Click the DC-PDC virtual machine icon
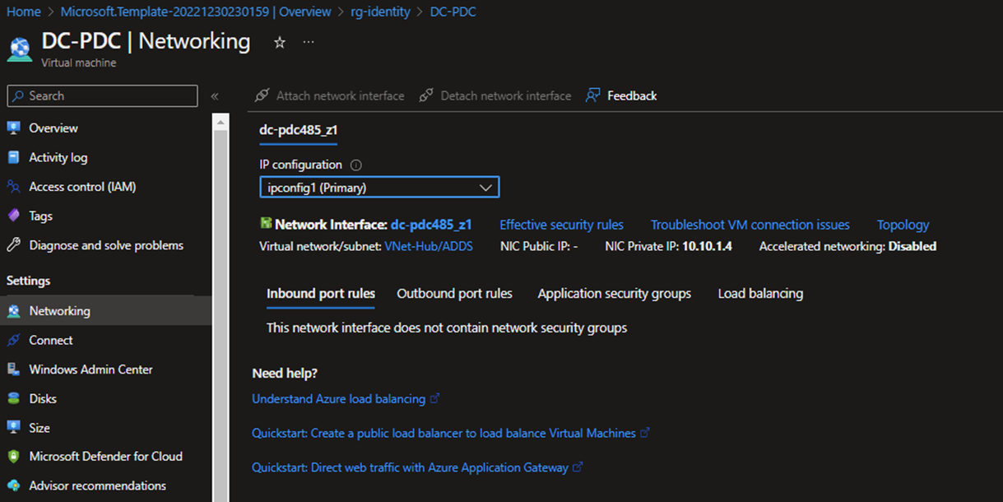This screenshot has width=1003, height=502. tap(20, 49)
